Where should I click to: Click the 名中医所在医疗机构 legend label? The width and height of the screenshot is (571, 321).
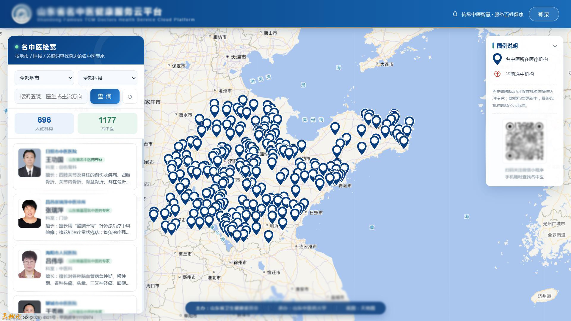click(x=527, y=59)
